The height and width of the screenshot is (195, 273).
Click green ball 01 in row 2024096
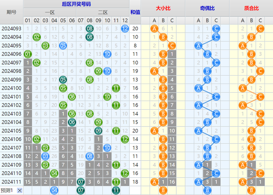pos(28,54)
